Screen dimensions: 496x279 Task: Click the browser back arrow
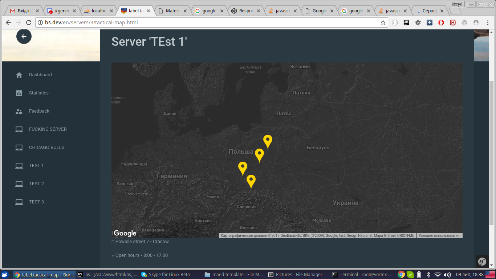pos(8,23)
